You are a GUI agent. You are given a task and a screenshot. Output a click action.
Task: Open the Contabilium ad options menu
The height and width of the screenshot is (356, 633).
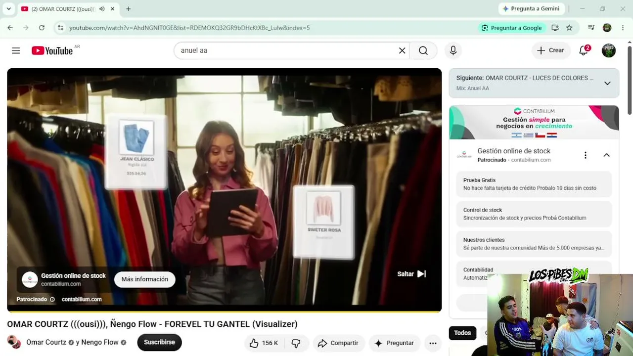click(586, 155)
